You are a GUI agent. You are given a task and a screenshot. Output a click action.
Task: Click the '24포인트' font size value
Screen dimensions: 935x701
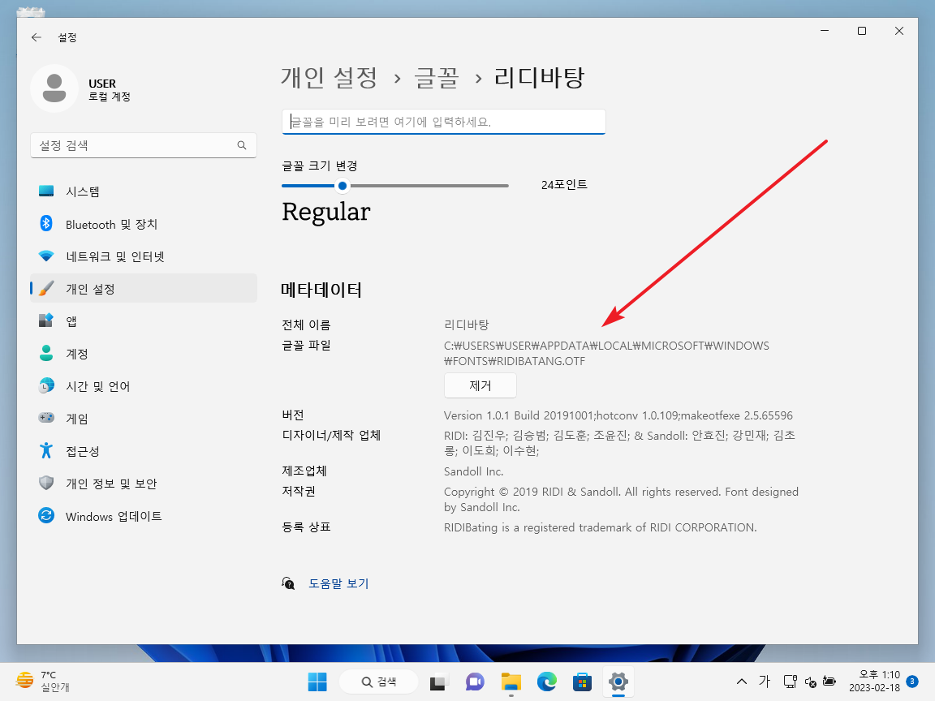tap(564, 185)
